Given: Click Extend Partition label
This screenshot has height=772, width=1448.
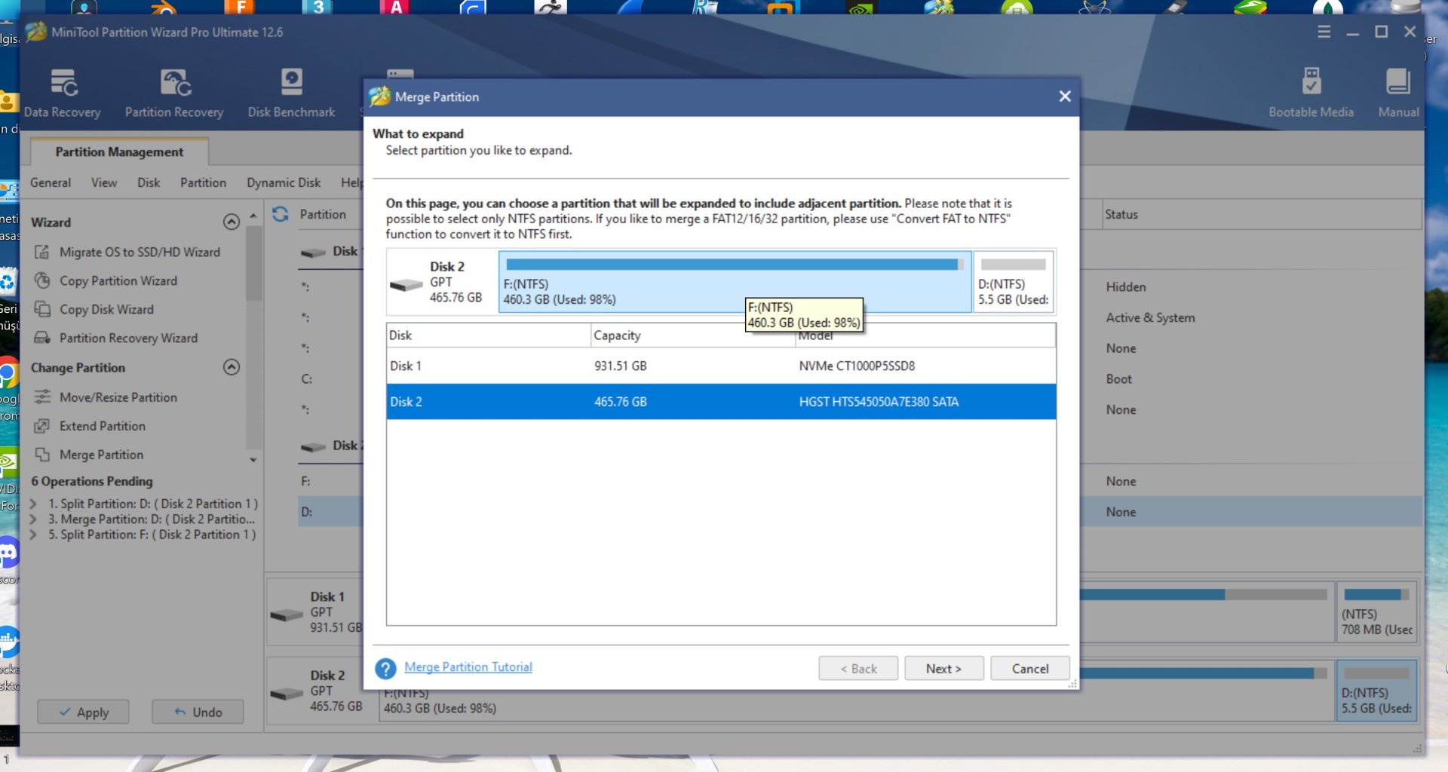Looking at the screenshot, I should point(103,426).
